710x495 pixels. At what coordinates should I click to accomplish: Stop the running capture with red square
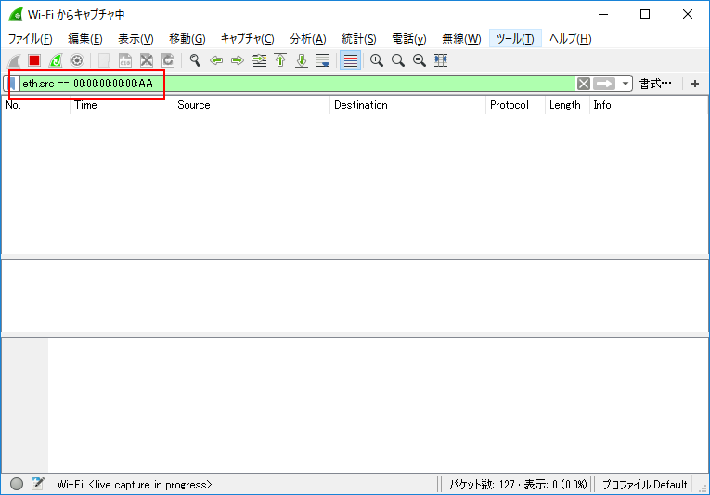(x=34, y=60)
